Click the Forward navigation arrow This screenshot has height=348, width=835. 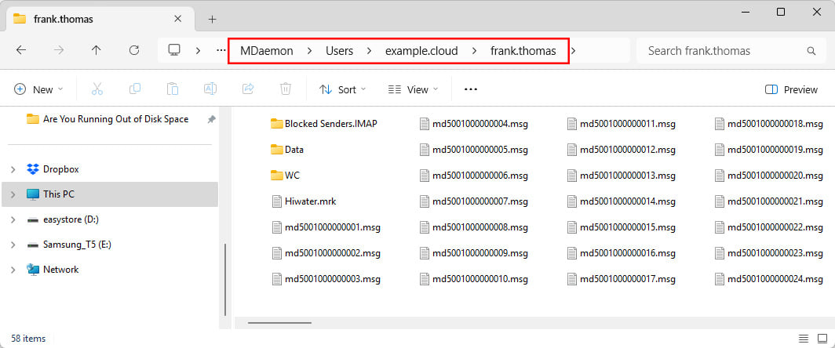click(59, 50)
